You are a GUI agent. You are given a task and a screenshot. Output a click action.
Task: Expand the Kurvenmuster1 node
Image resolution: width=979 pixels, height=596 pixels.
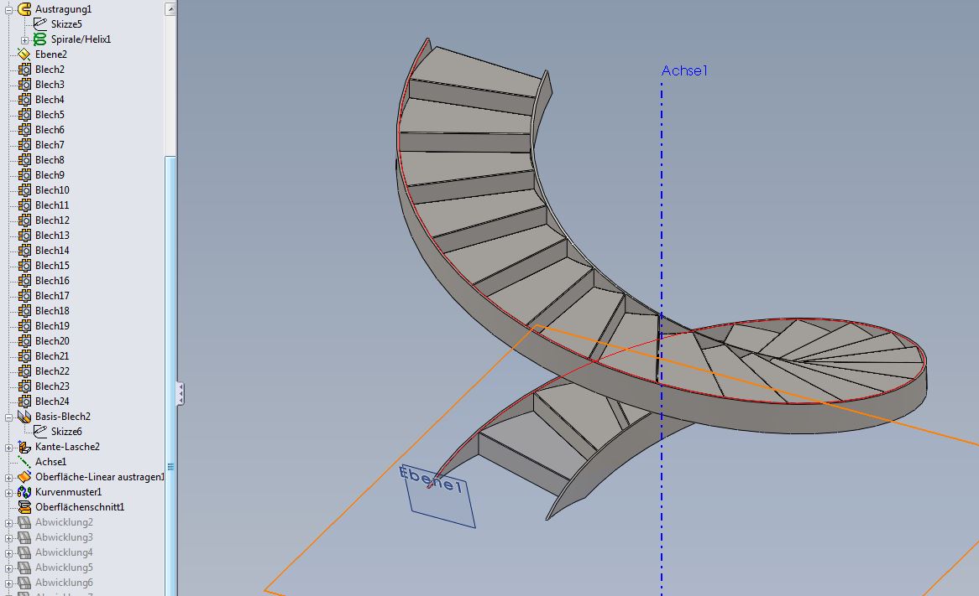point(8,493)
